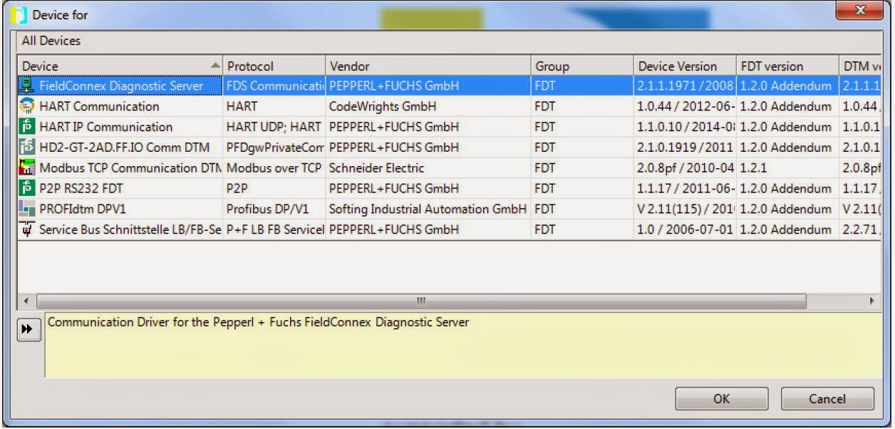Select Modbus TCP Communication DTM row

click(448, 169)
